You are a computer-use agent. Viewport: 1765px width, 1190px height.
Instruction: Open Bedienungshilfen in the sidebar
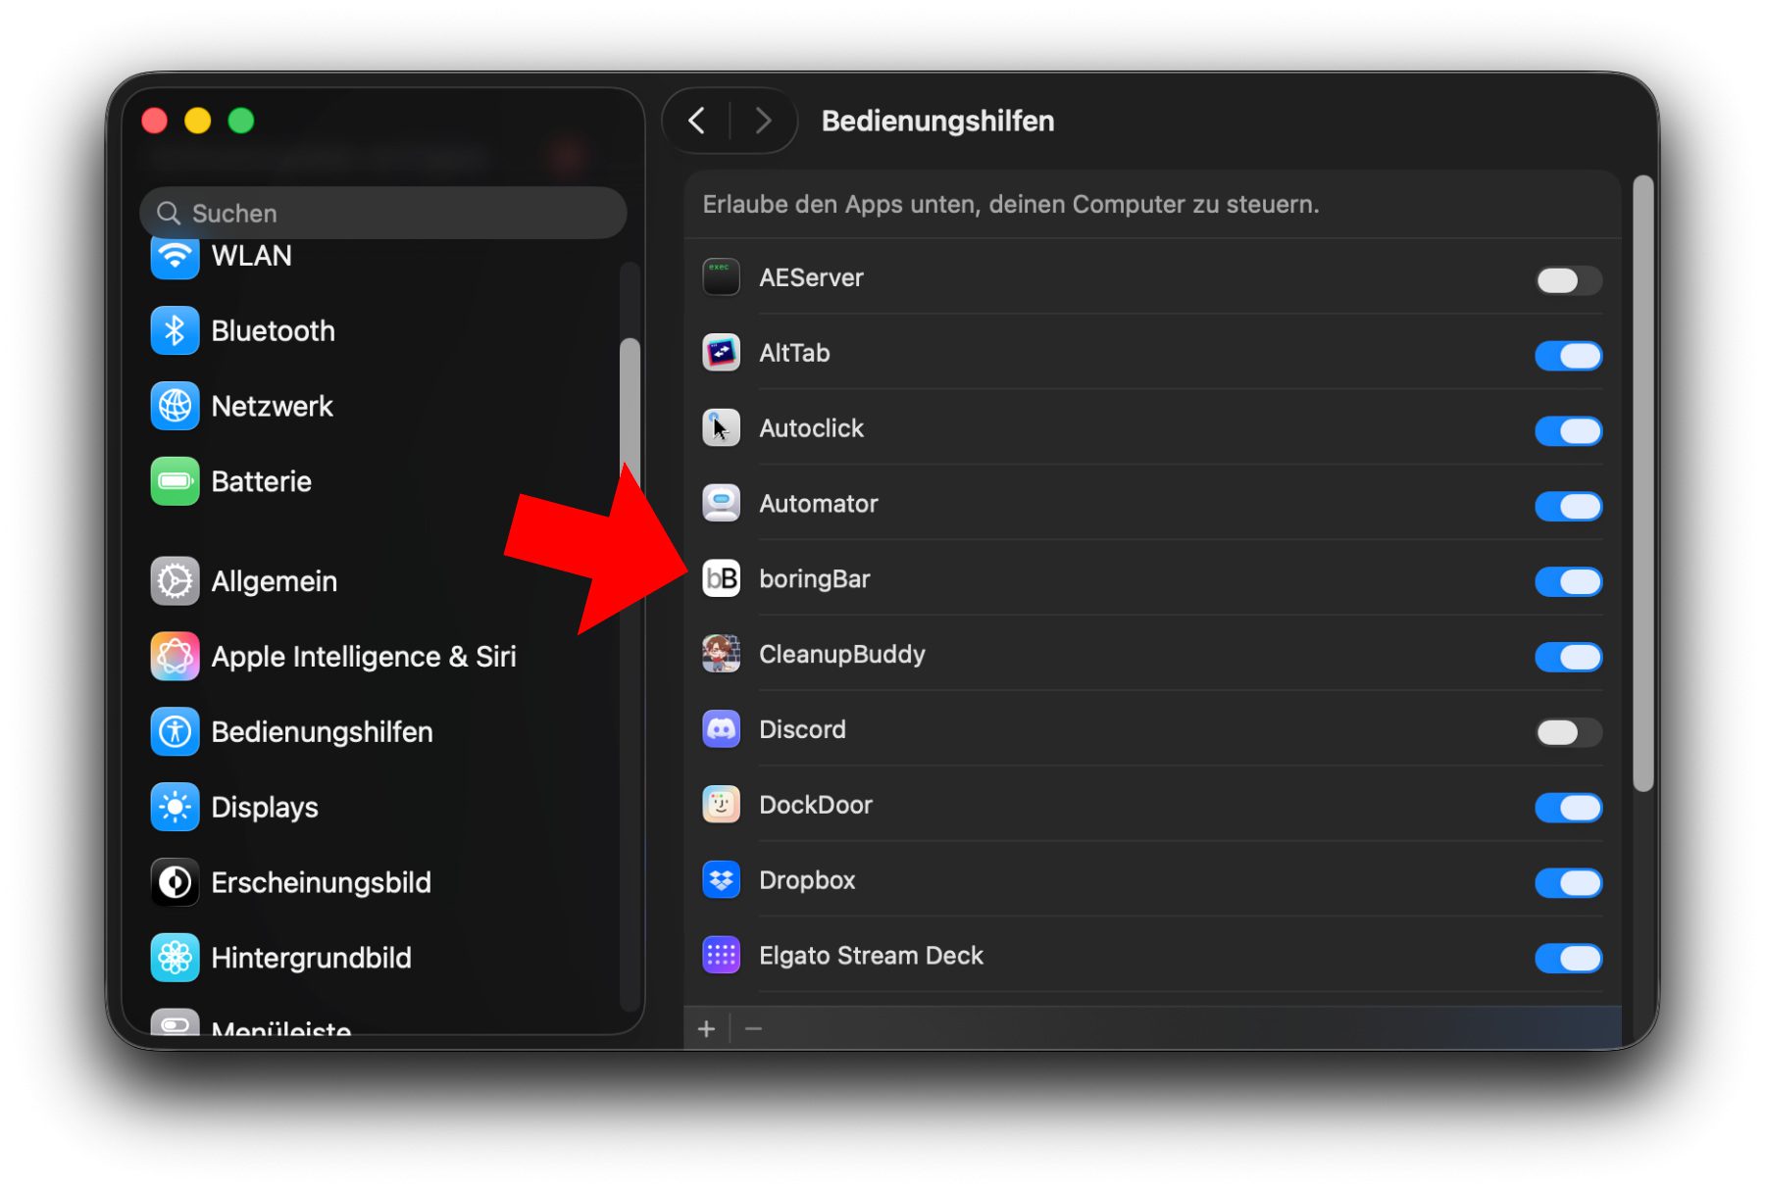click(x=323, y=732)
